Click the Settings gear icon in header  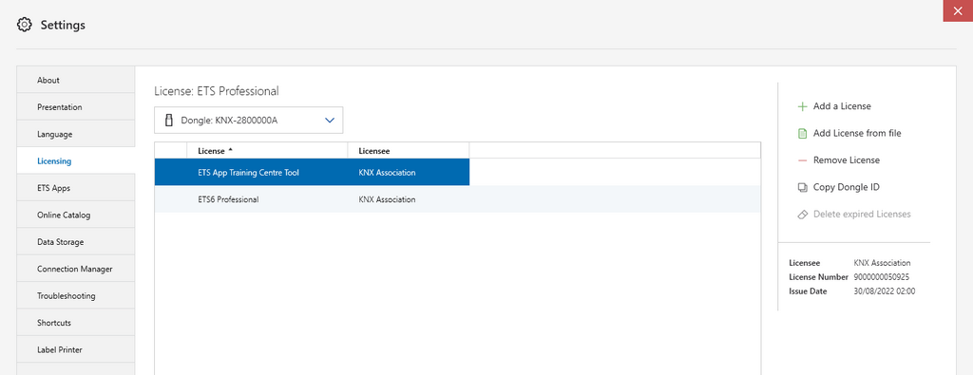[x=24, y=25]
